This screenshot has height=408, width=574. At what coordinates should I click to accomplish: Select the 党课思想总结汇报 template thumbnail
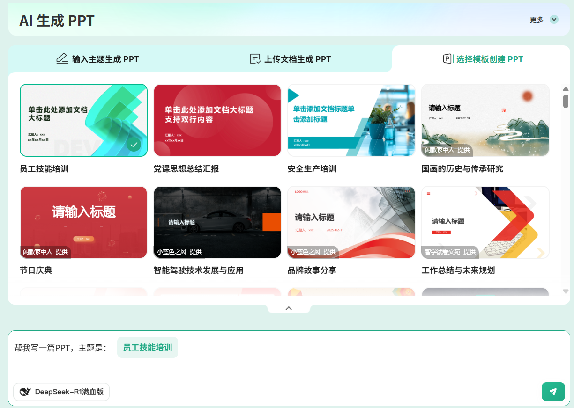click(217, 120)
